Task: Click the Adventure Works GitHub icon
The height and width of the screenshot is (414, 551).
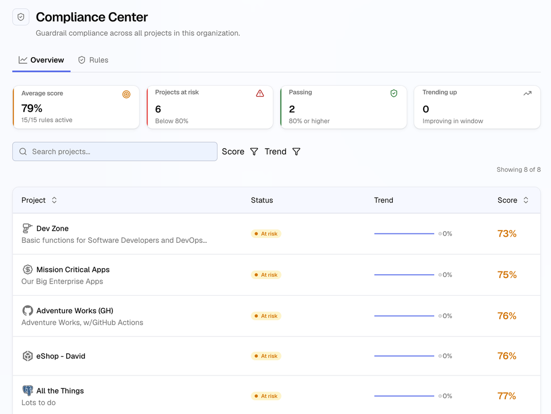Action: 28,310
